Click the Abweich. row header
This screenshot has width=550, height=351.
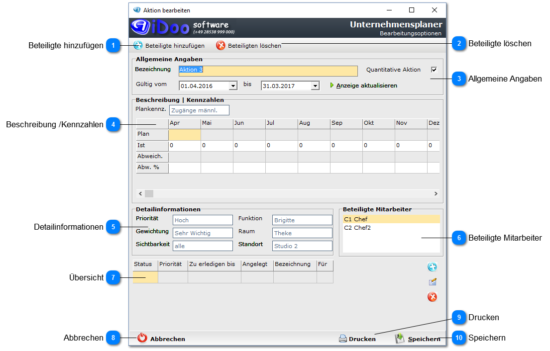pyautogui.click(x=152, y=157)
